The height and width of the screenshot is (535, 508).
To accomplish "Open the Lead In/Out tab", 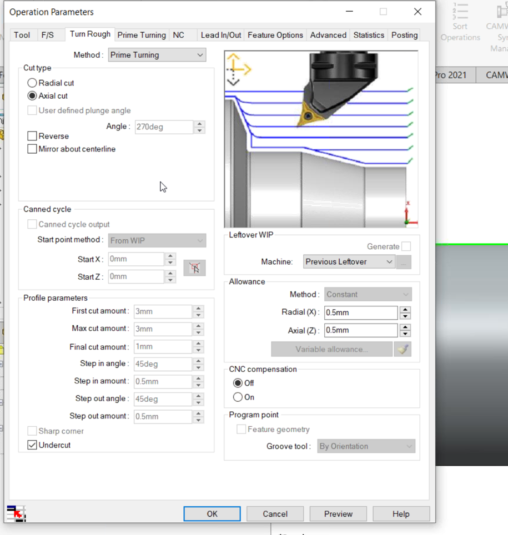I will point(221,35).
